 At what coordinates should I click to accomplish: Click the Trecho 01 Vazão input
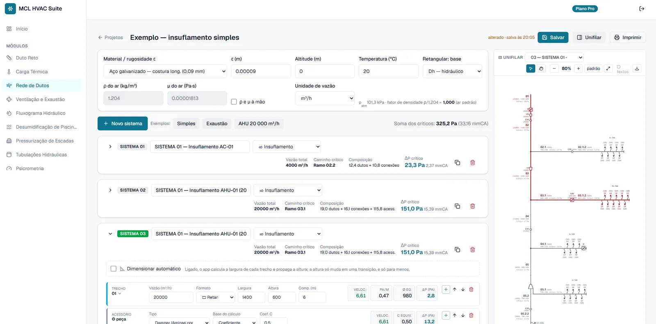(171, 297)
